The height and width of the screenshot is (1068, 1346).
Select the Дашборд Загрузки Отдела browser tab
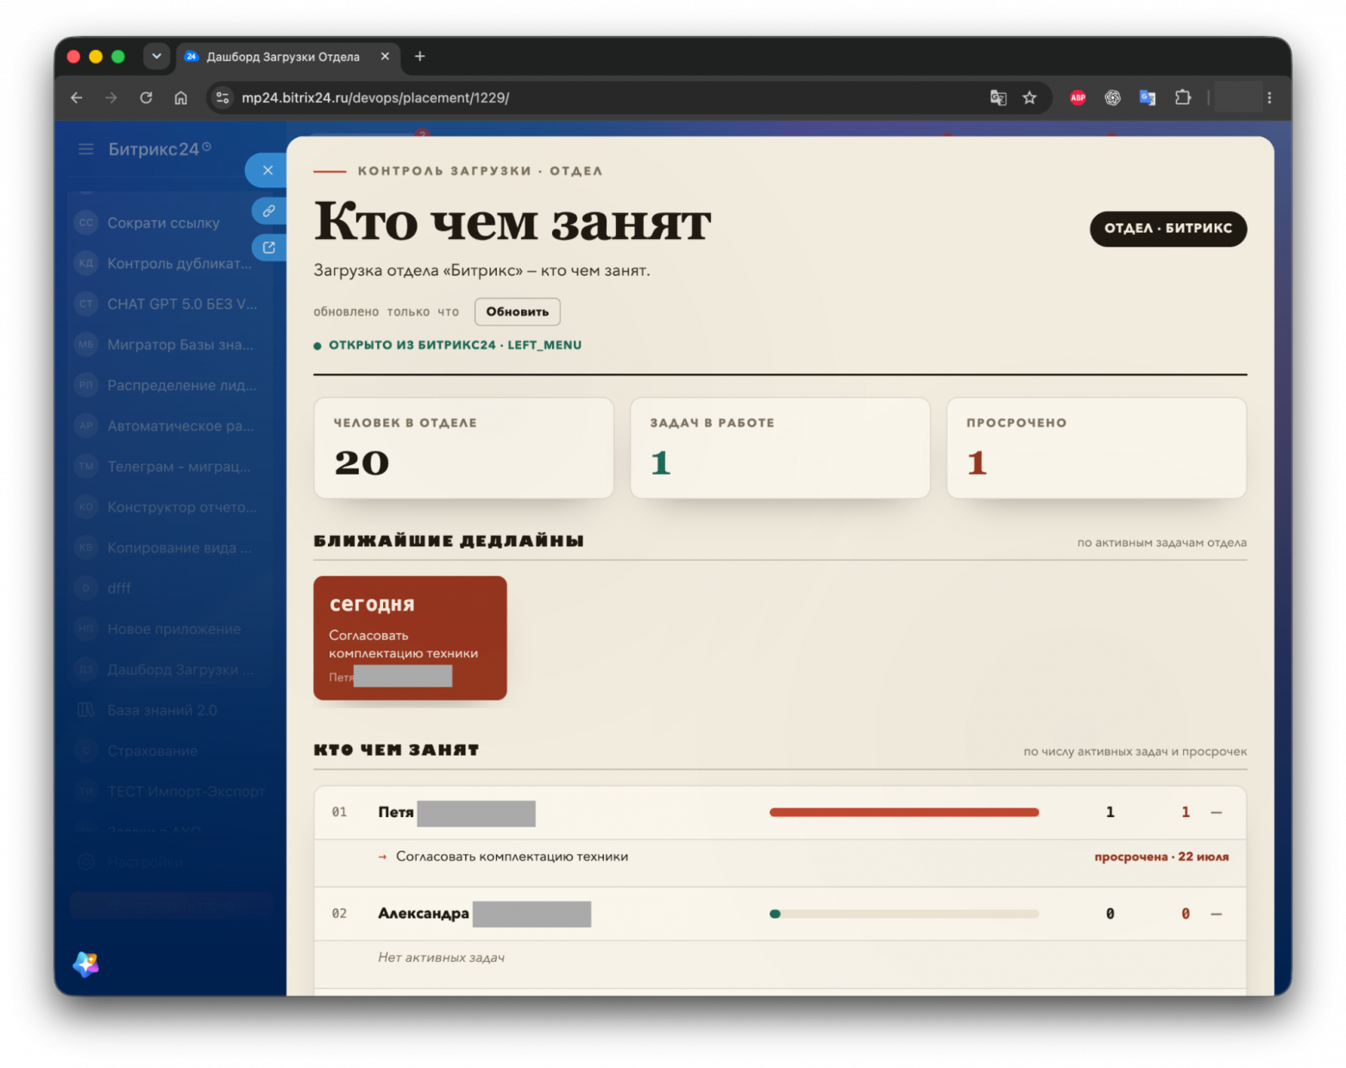(x=288, y=57)
